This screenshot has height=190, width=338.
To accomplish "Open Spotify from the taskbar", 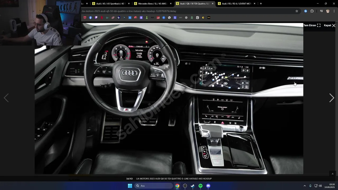I will click(200, 186).
